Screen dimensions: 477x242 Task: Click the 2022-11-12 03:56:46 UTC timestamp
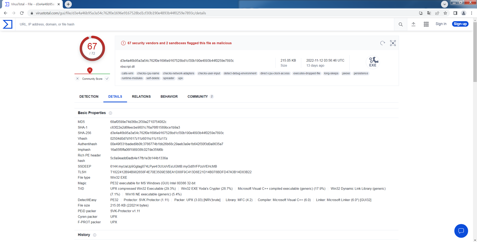point(325,61)
